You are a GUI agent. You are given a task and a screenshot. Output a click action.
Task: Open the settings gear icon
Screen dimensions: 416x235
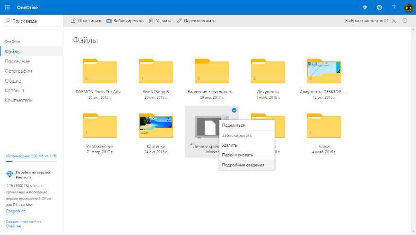[379, 7]
